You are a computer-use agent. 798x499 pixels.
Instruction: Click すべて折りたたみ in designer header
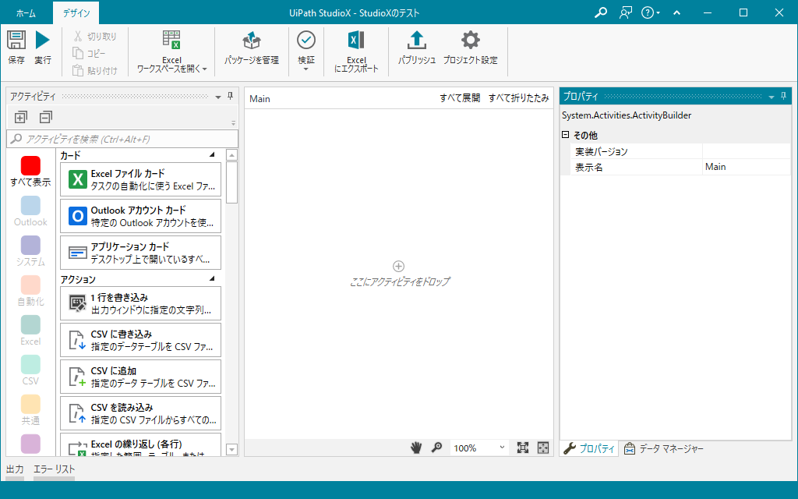[518, 97]
